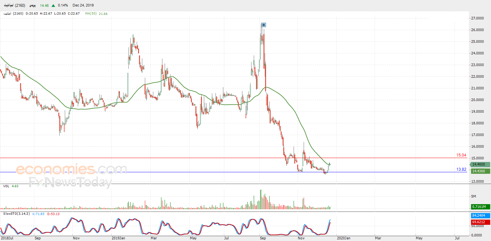Screen dimensions: 491x241
Task: Click the green 14.4360 moving average tag
Action: point(481,171)
